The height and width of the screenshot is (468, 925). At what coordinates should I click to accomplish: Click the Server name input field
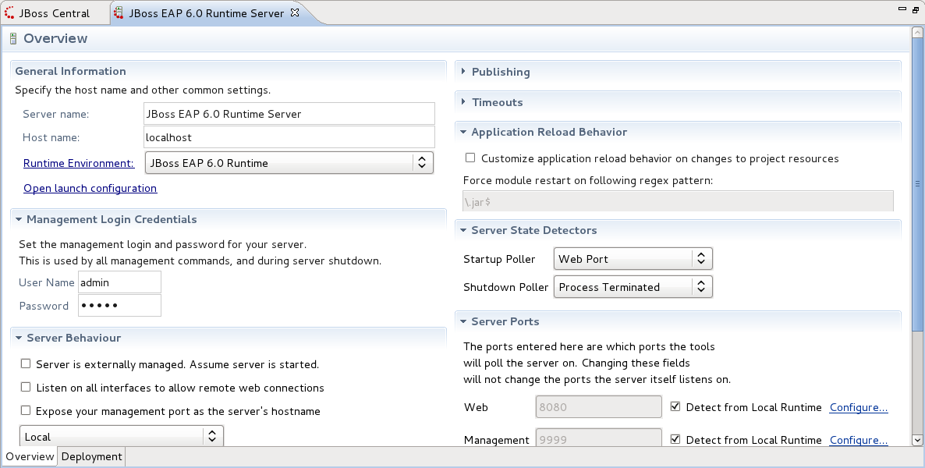[x=289, y=113]
